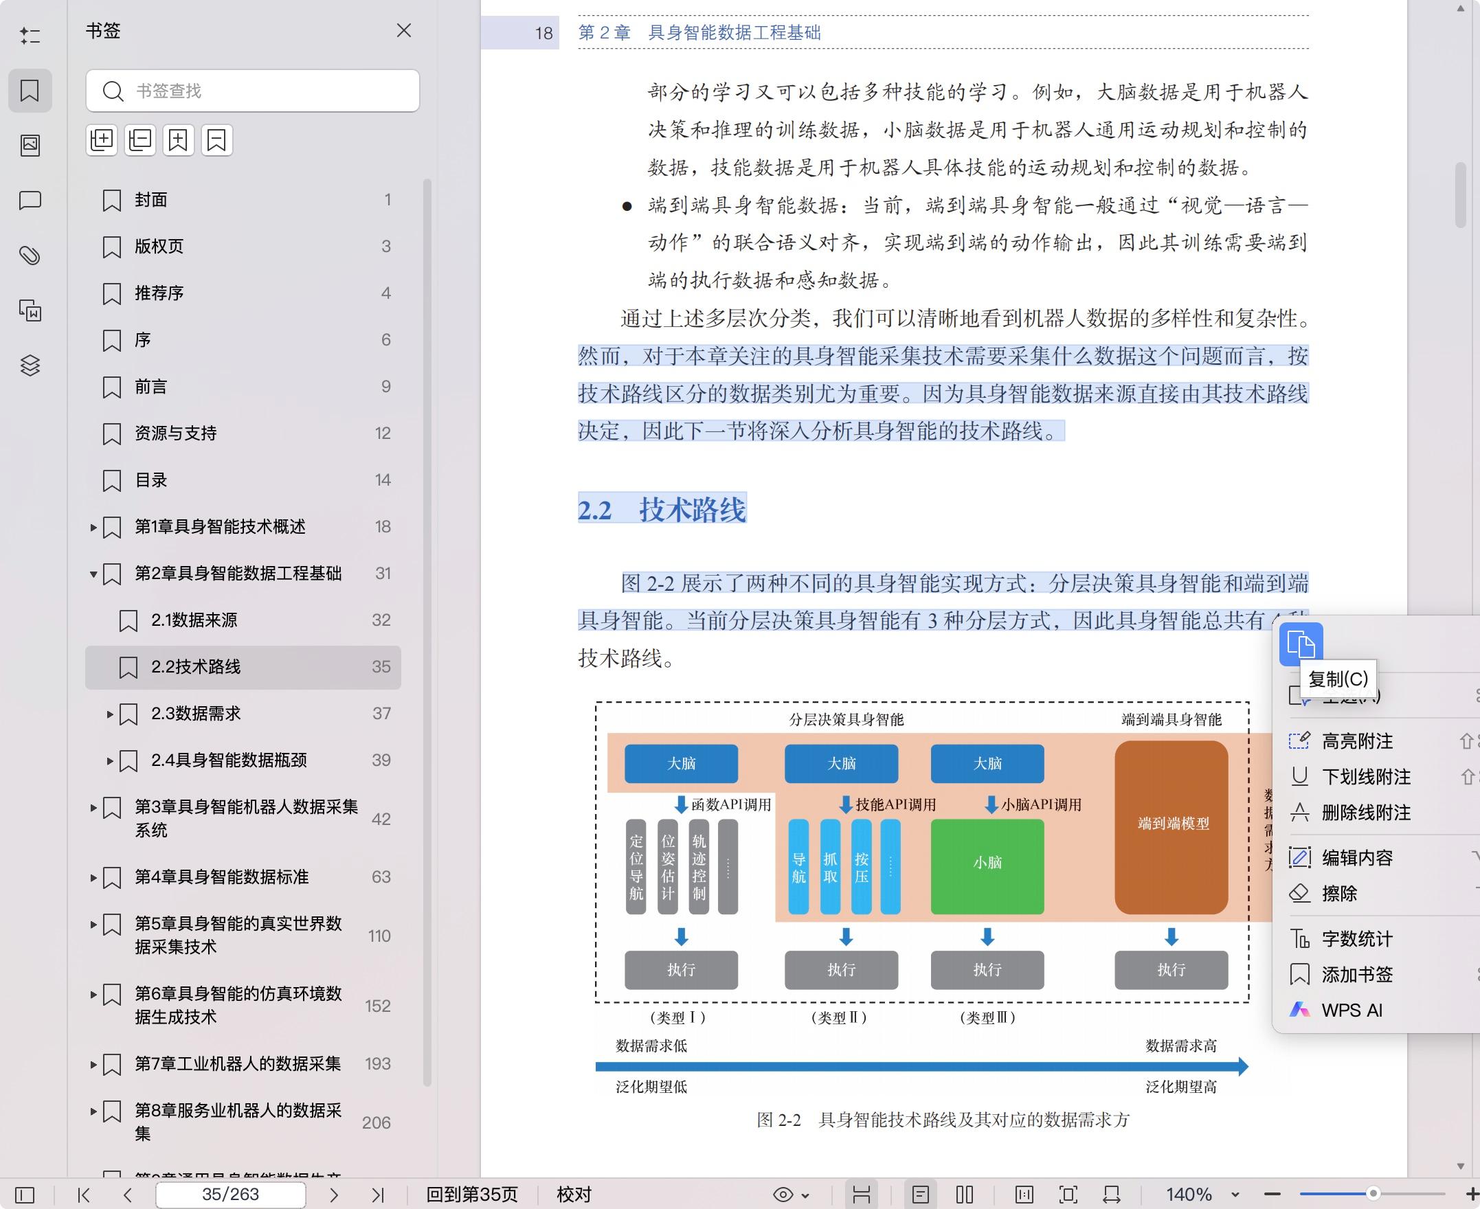Screen dimensions: 1480x1209
Task: Click the eye protection mode icon
Action: click(783, 1195)
